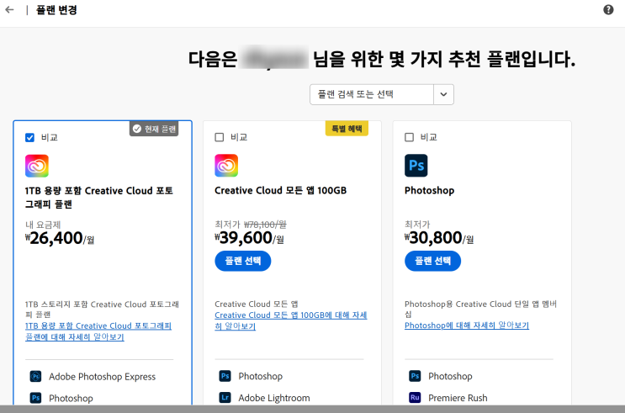This screenshot has height=413, width=625.
Task: Click 1TB 스토리지 포함 Creative Cloud 포토그래피 플랜 description
Action: click(x=102, y=310)
